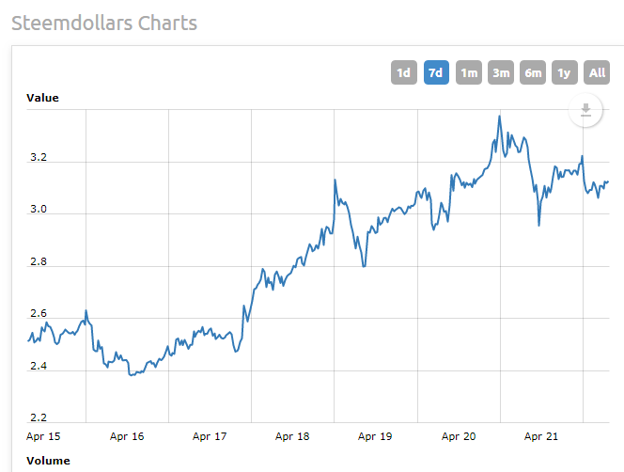
Task: Click the Apr 16 date label
Action: (x=127, y=436)
